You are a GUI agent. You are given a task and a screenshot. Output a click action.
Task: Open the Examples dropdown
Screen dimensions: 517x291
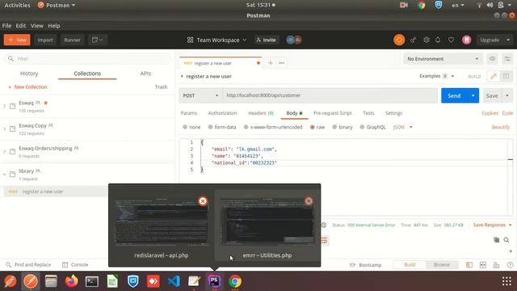click(437, 76)
